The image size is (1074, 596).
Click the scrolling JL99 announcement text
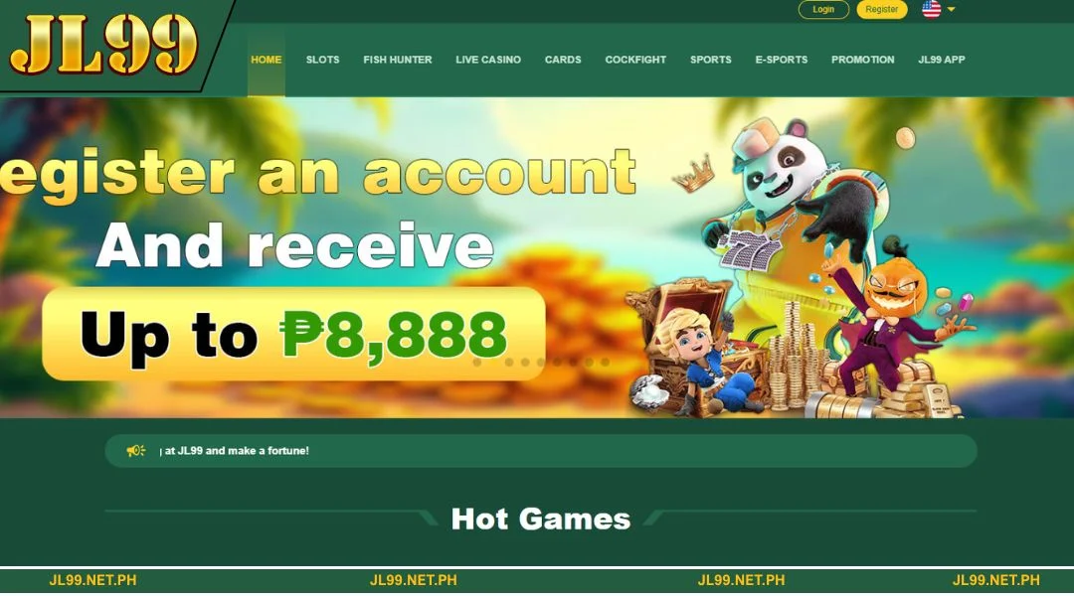point(235,451)
